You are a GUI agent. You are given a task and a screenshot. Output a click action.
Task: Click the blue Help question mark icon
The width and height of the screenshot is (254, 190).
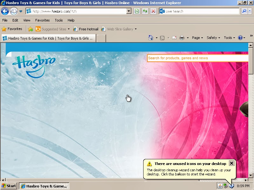[240, 38]
